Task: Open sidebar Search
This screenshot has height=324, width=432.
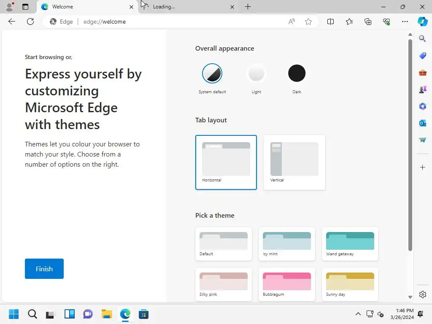Action: 422,38
